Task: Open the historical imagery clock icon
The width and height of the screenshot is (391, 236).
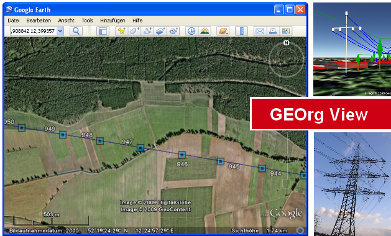Action: click(191, 31)
